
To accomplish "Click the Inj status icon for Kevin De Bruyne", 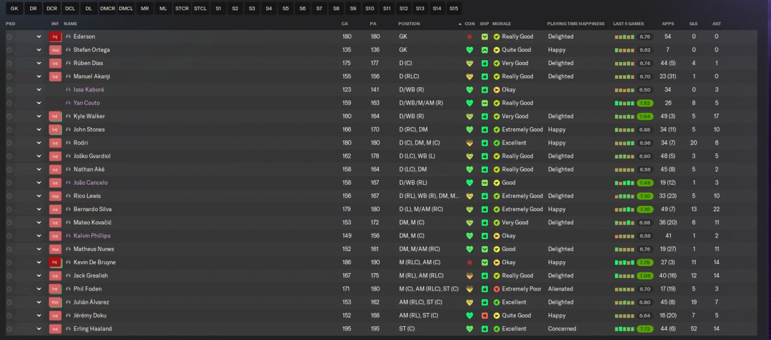I will [55, 262].
